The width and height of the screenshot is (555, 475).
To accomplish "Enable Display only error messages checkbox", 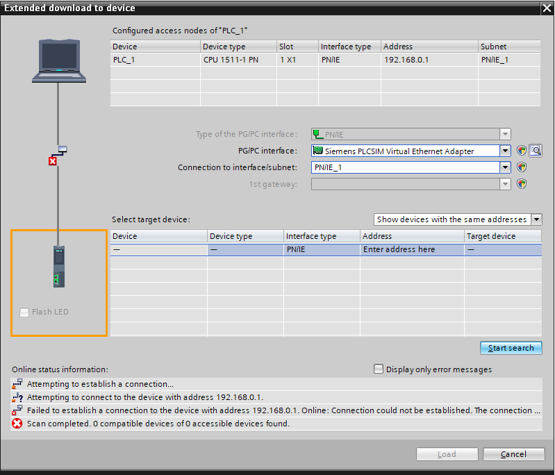I will [379, 369].
